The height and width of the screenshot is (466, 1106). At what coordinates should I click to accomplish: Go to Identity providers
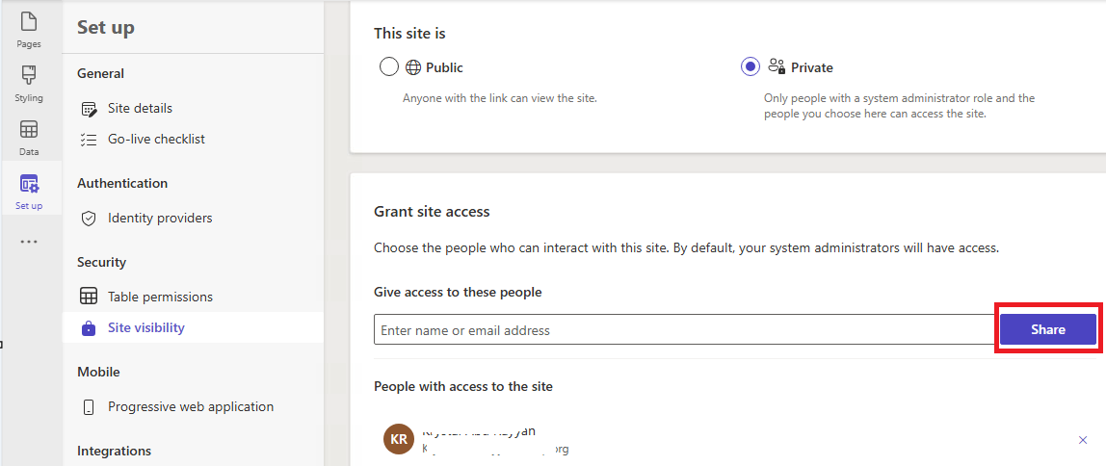pyautogui.click(x=160, y=219)
